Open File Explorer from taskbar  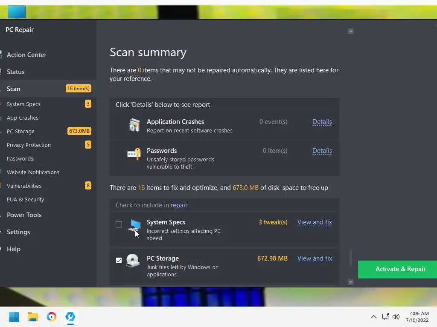[x=32, y=317]
